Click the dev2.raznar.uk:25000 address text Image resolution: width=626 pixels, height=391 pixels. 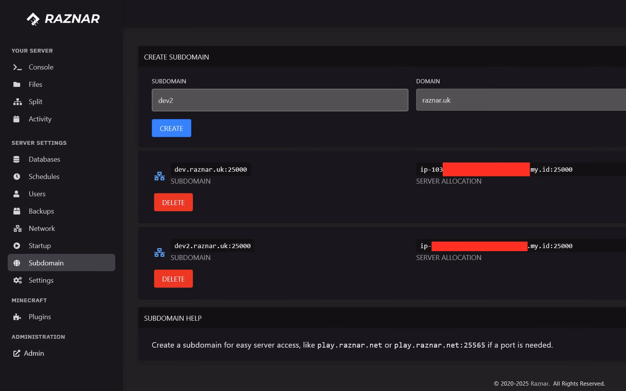[213, 246]
